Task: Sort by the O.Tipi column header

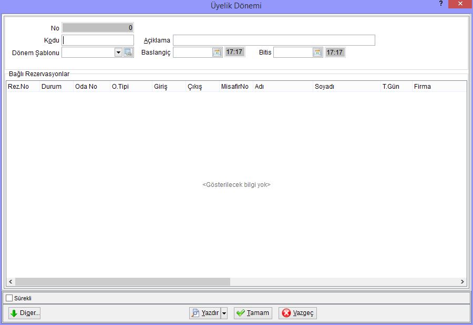Action: (x=131, y=87)
